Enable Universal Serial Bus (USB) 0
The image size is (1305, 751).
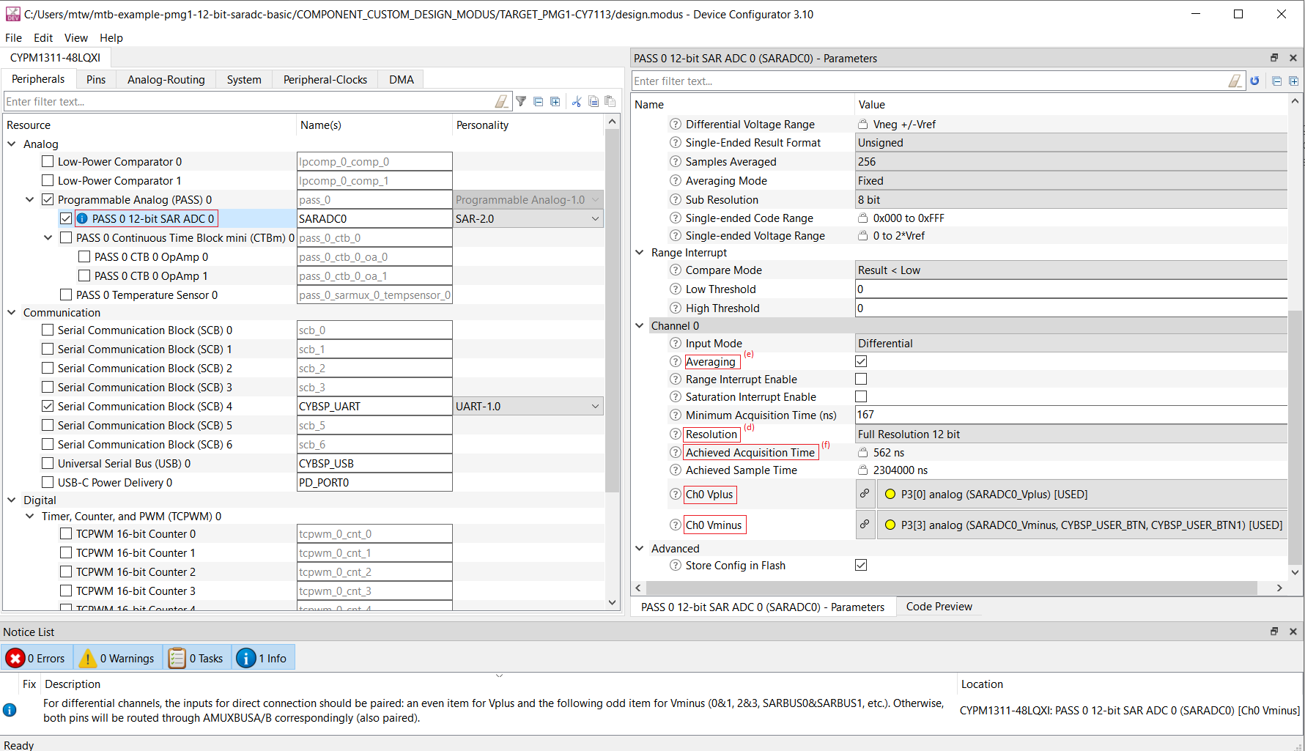[48, 464]
